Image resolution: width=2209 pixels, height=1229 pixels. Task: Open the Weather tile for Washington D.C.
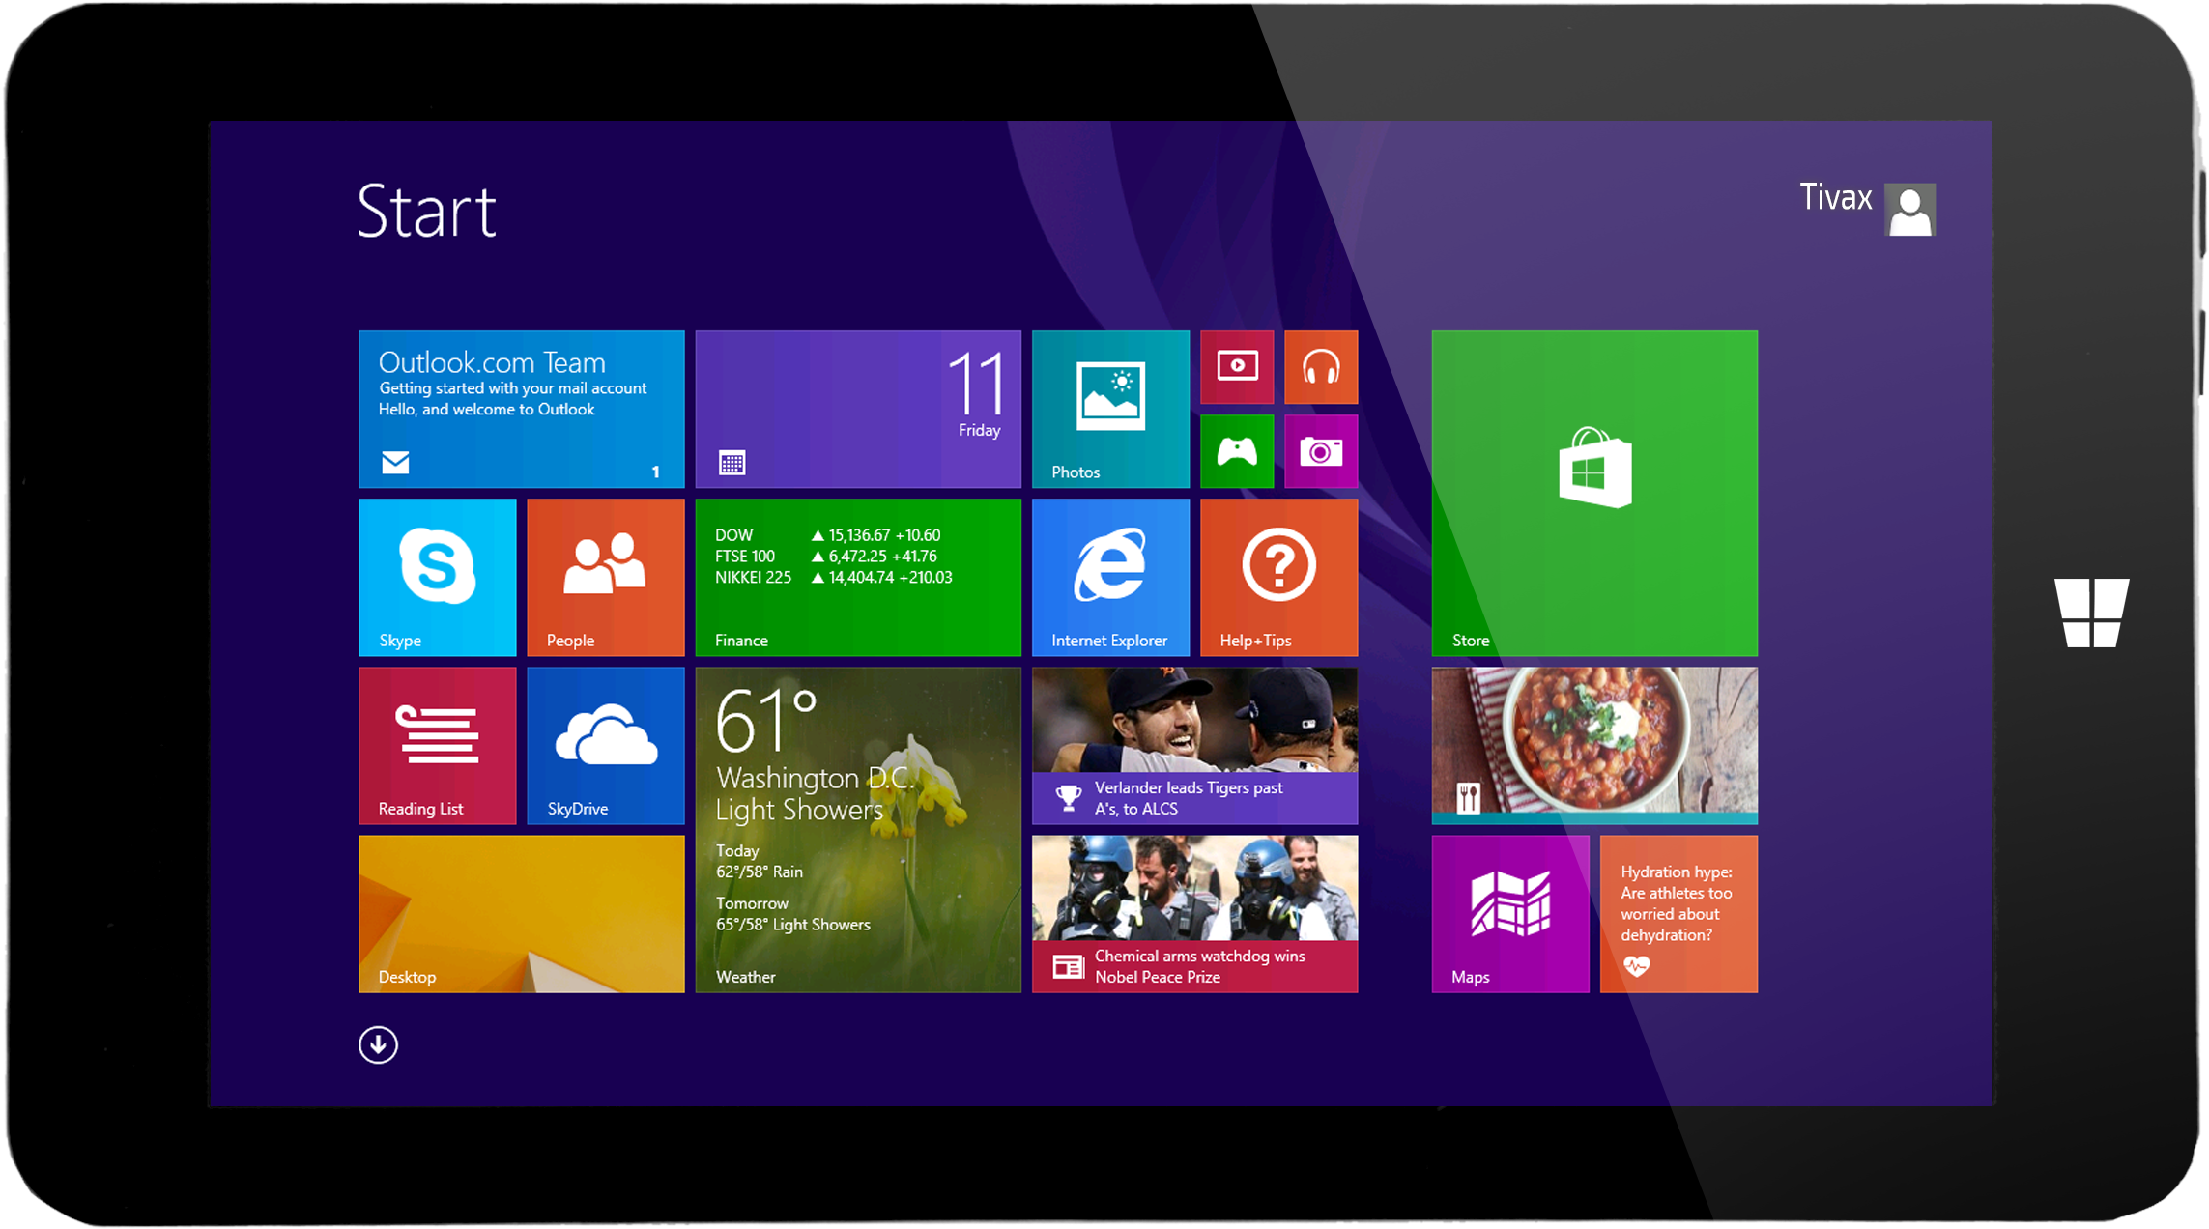pos(858,830)
